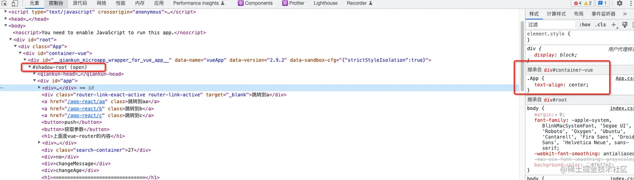Show more Styles sidebar tabs chevron
The height and width of the screenshot is (180, 634).
point(625,14)
